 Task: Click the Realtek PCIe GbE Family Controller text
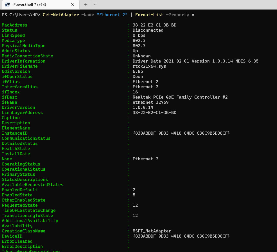pos(180,97)
